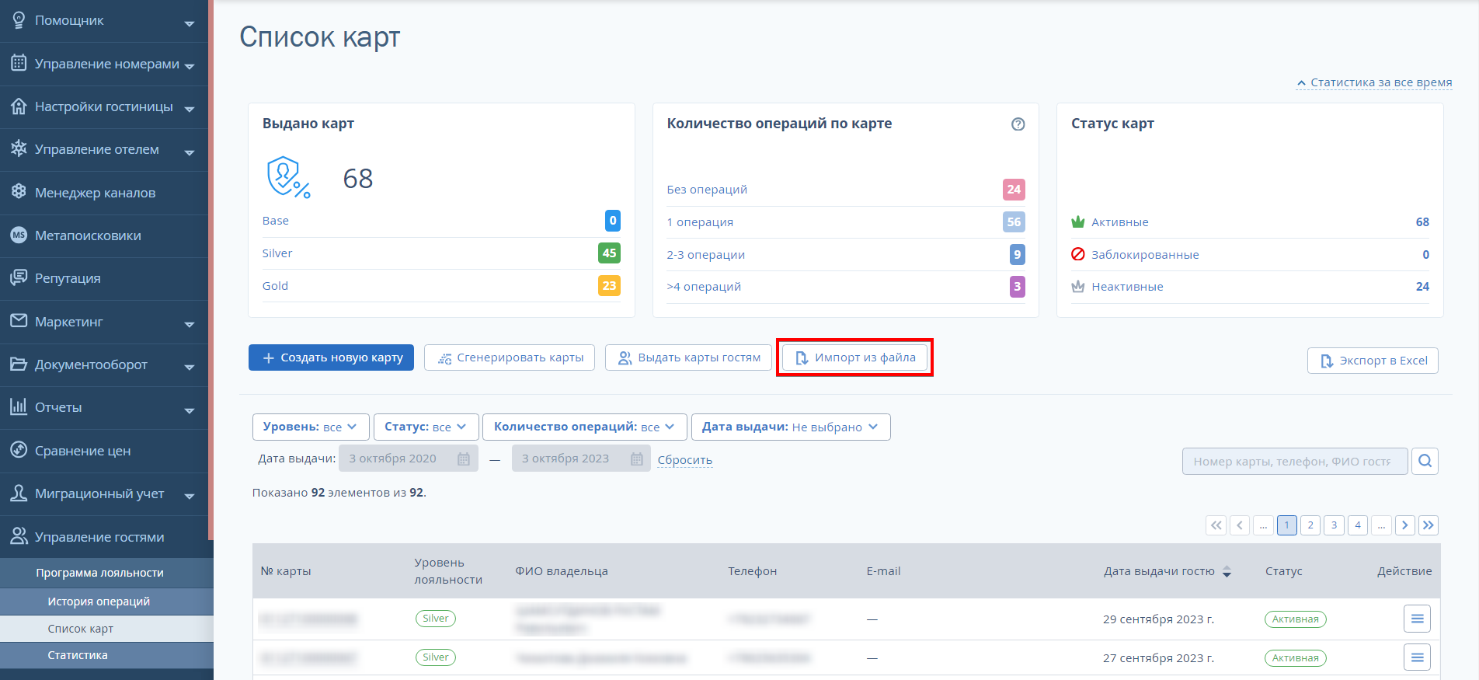Open the Количество операций filter dropdown
This screenshot has height=680, width=1479.
coord(585,427)
